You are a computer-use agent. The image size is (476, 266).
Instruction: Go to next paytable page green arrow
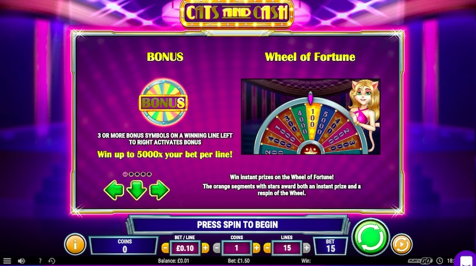pyautogui.click(x=159, y=190)
